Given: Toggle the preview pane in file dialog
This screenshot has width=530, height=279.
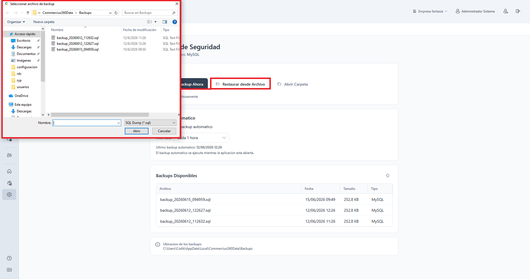Looking at the screenshot, I should [165, 22].
